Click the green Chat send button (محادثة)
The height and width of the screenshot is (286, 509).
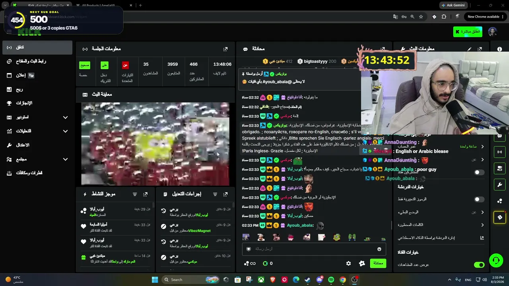378,263
